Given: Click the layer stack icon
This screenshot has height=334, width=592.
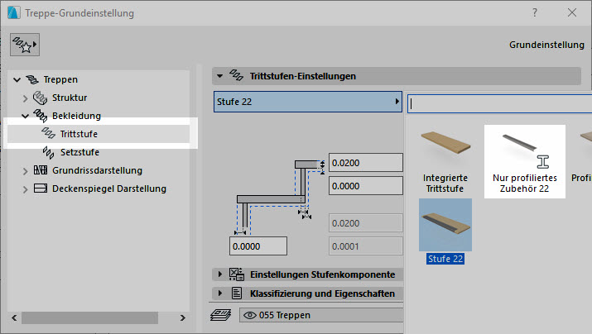Looking at the screenshot, I should 220,315.
